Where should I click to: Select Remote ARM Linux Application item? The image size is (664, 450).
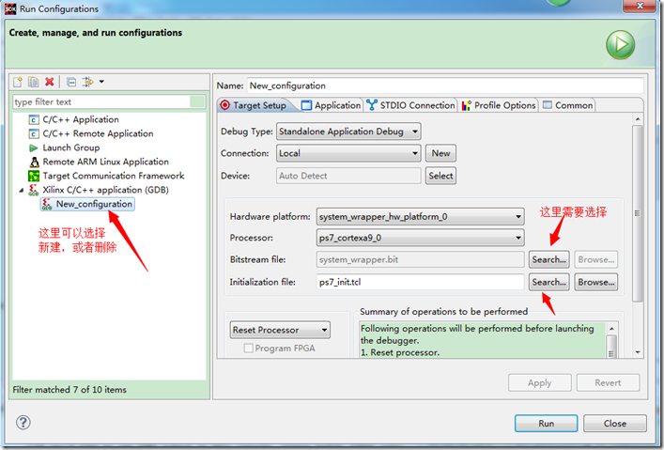point(105,162)
